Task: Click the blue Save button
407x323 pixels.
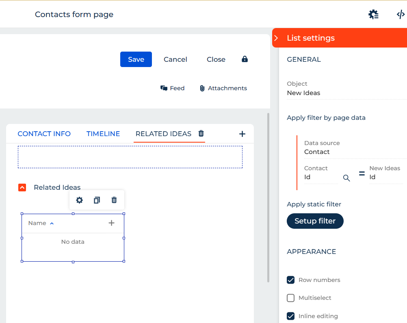Action: [136, 59]
